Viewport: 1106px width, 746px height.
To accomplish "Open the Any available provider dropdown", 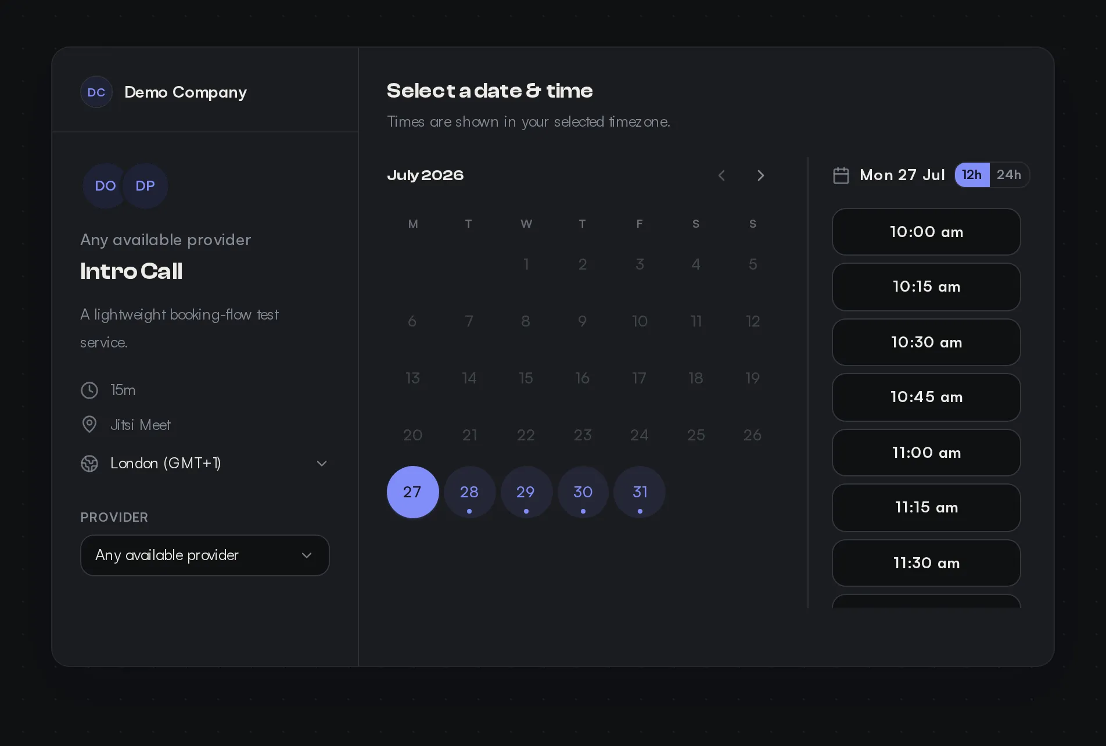I will [x=204, y=555].
